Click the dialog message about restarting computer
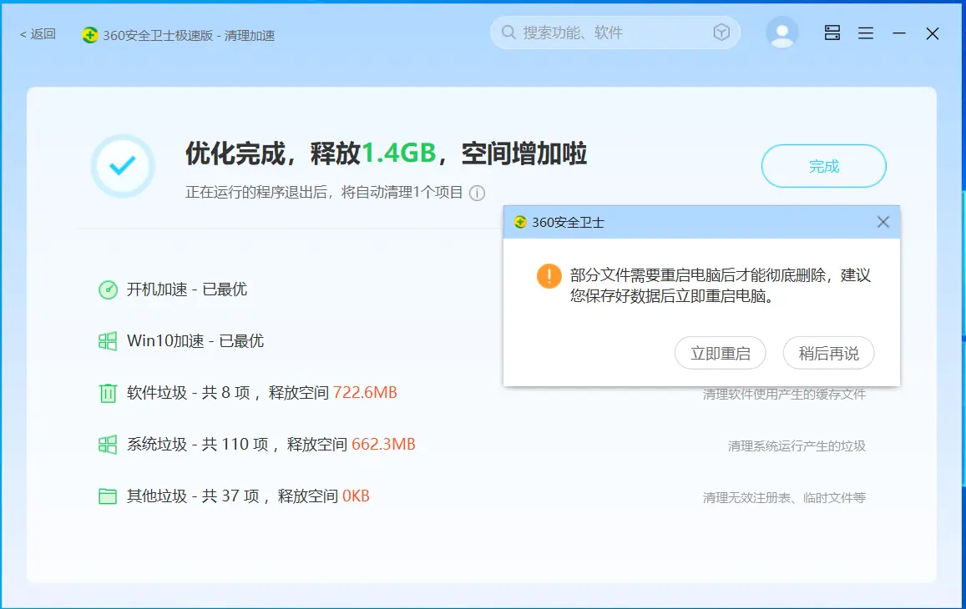This screenshot has width=966, height=609. [x=721, y=285]
